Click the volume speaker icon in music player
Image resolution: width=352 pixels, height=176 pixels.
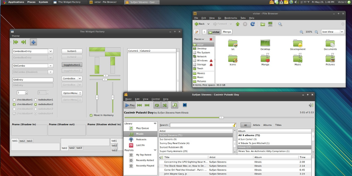[x=311, y=105]
